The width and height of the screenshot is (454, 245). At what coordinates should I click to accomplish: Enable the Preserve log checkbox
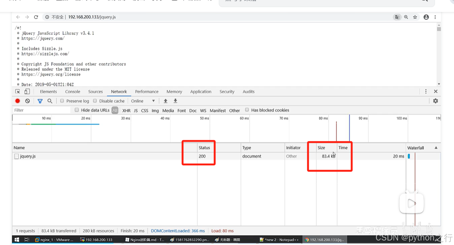pyautogui.click(x=62, y=101)
